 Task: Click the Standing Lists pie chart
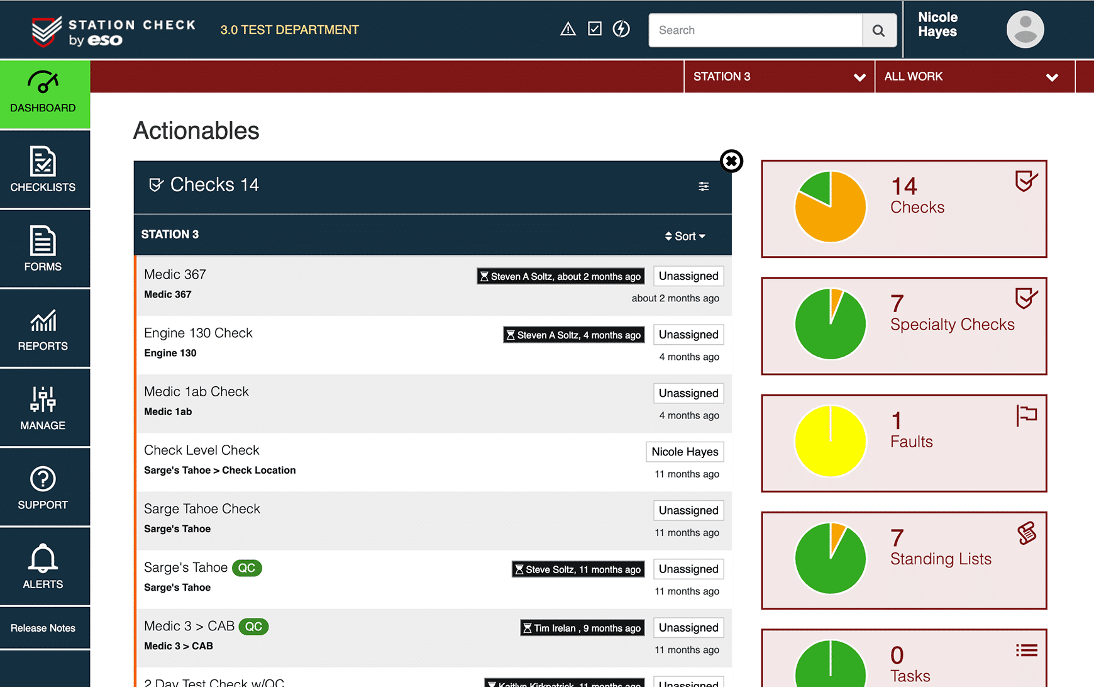coord(830,559)
